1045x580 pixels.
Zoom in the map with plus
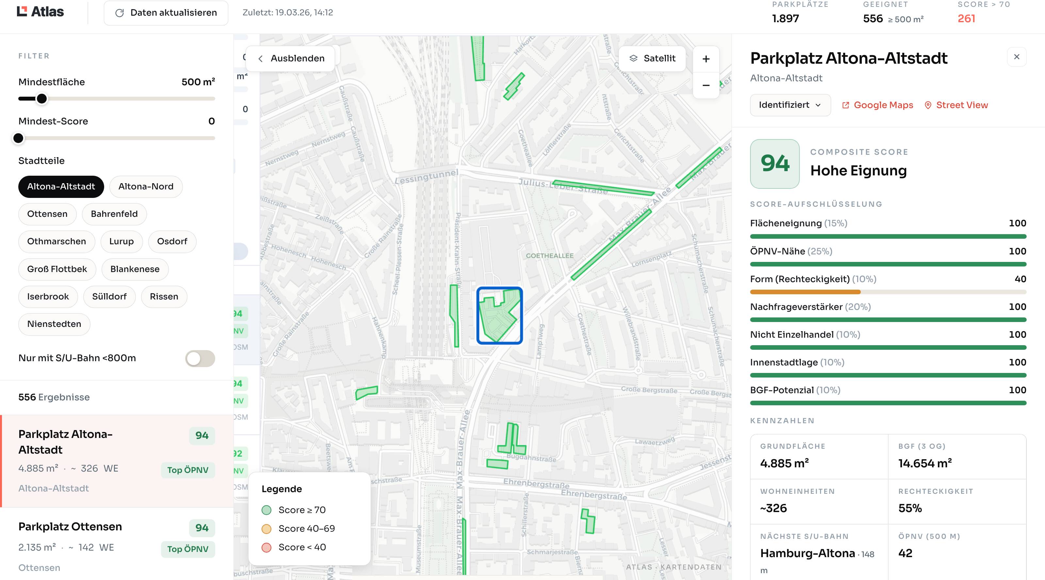tap(706, 59)
